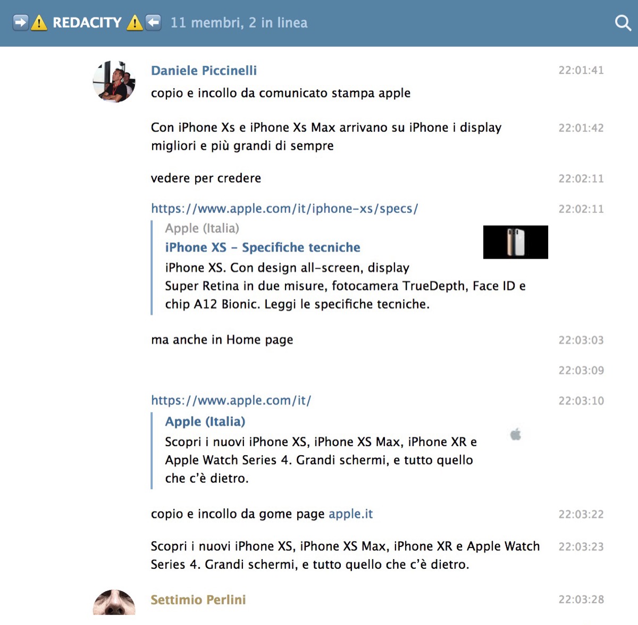
Task: Open the bold 'Apple (Italia)' preview title
Action: (205, 422)
